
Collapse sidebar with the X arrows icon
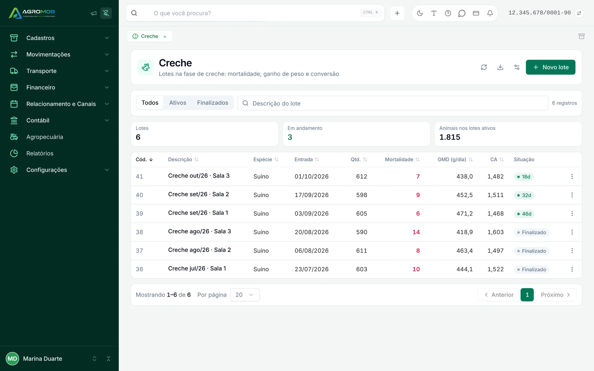pos(108,359)
